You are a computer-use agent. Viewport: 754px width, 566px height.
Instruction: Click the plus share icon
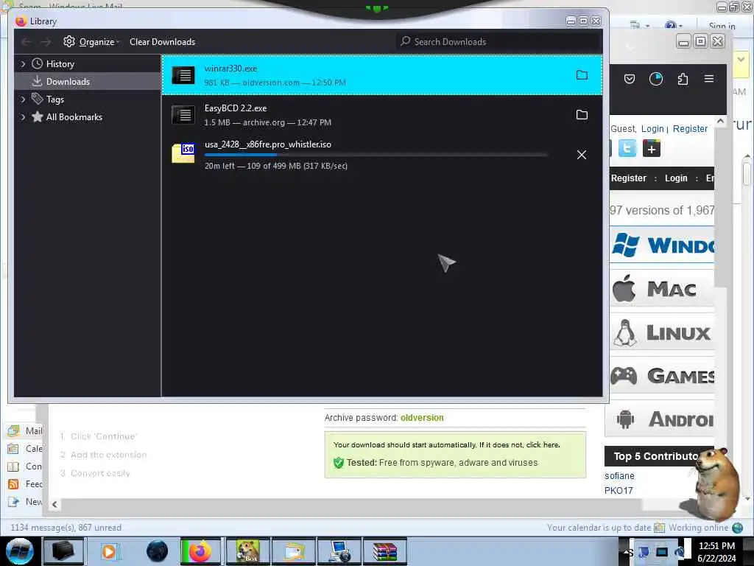point(652,148)
